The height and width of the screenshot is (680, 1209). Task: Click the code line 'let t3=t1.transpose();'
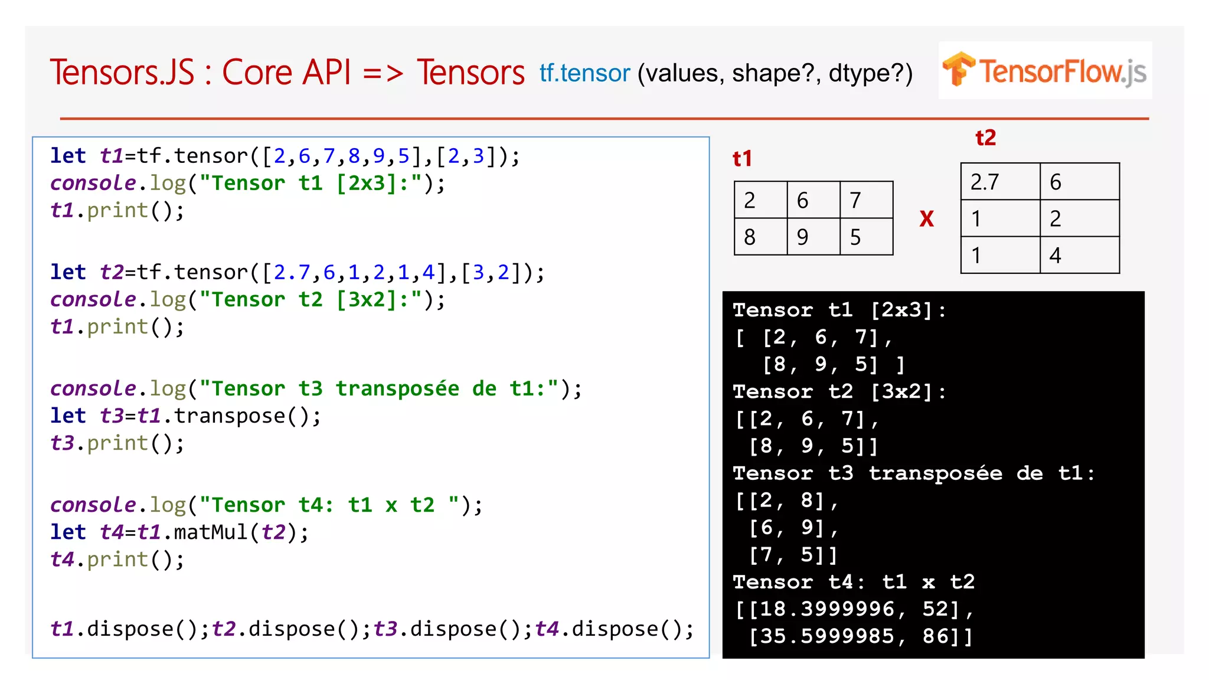coord(186,416)
